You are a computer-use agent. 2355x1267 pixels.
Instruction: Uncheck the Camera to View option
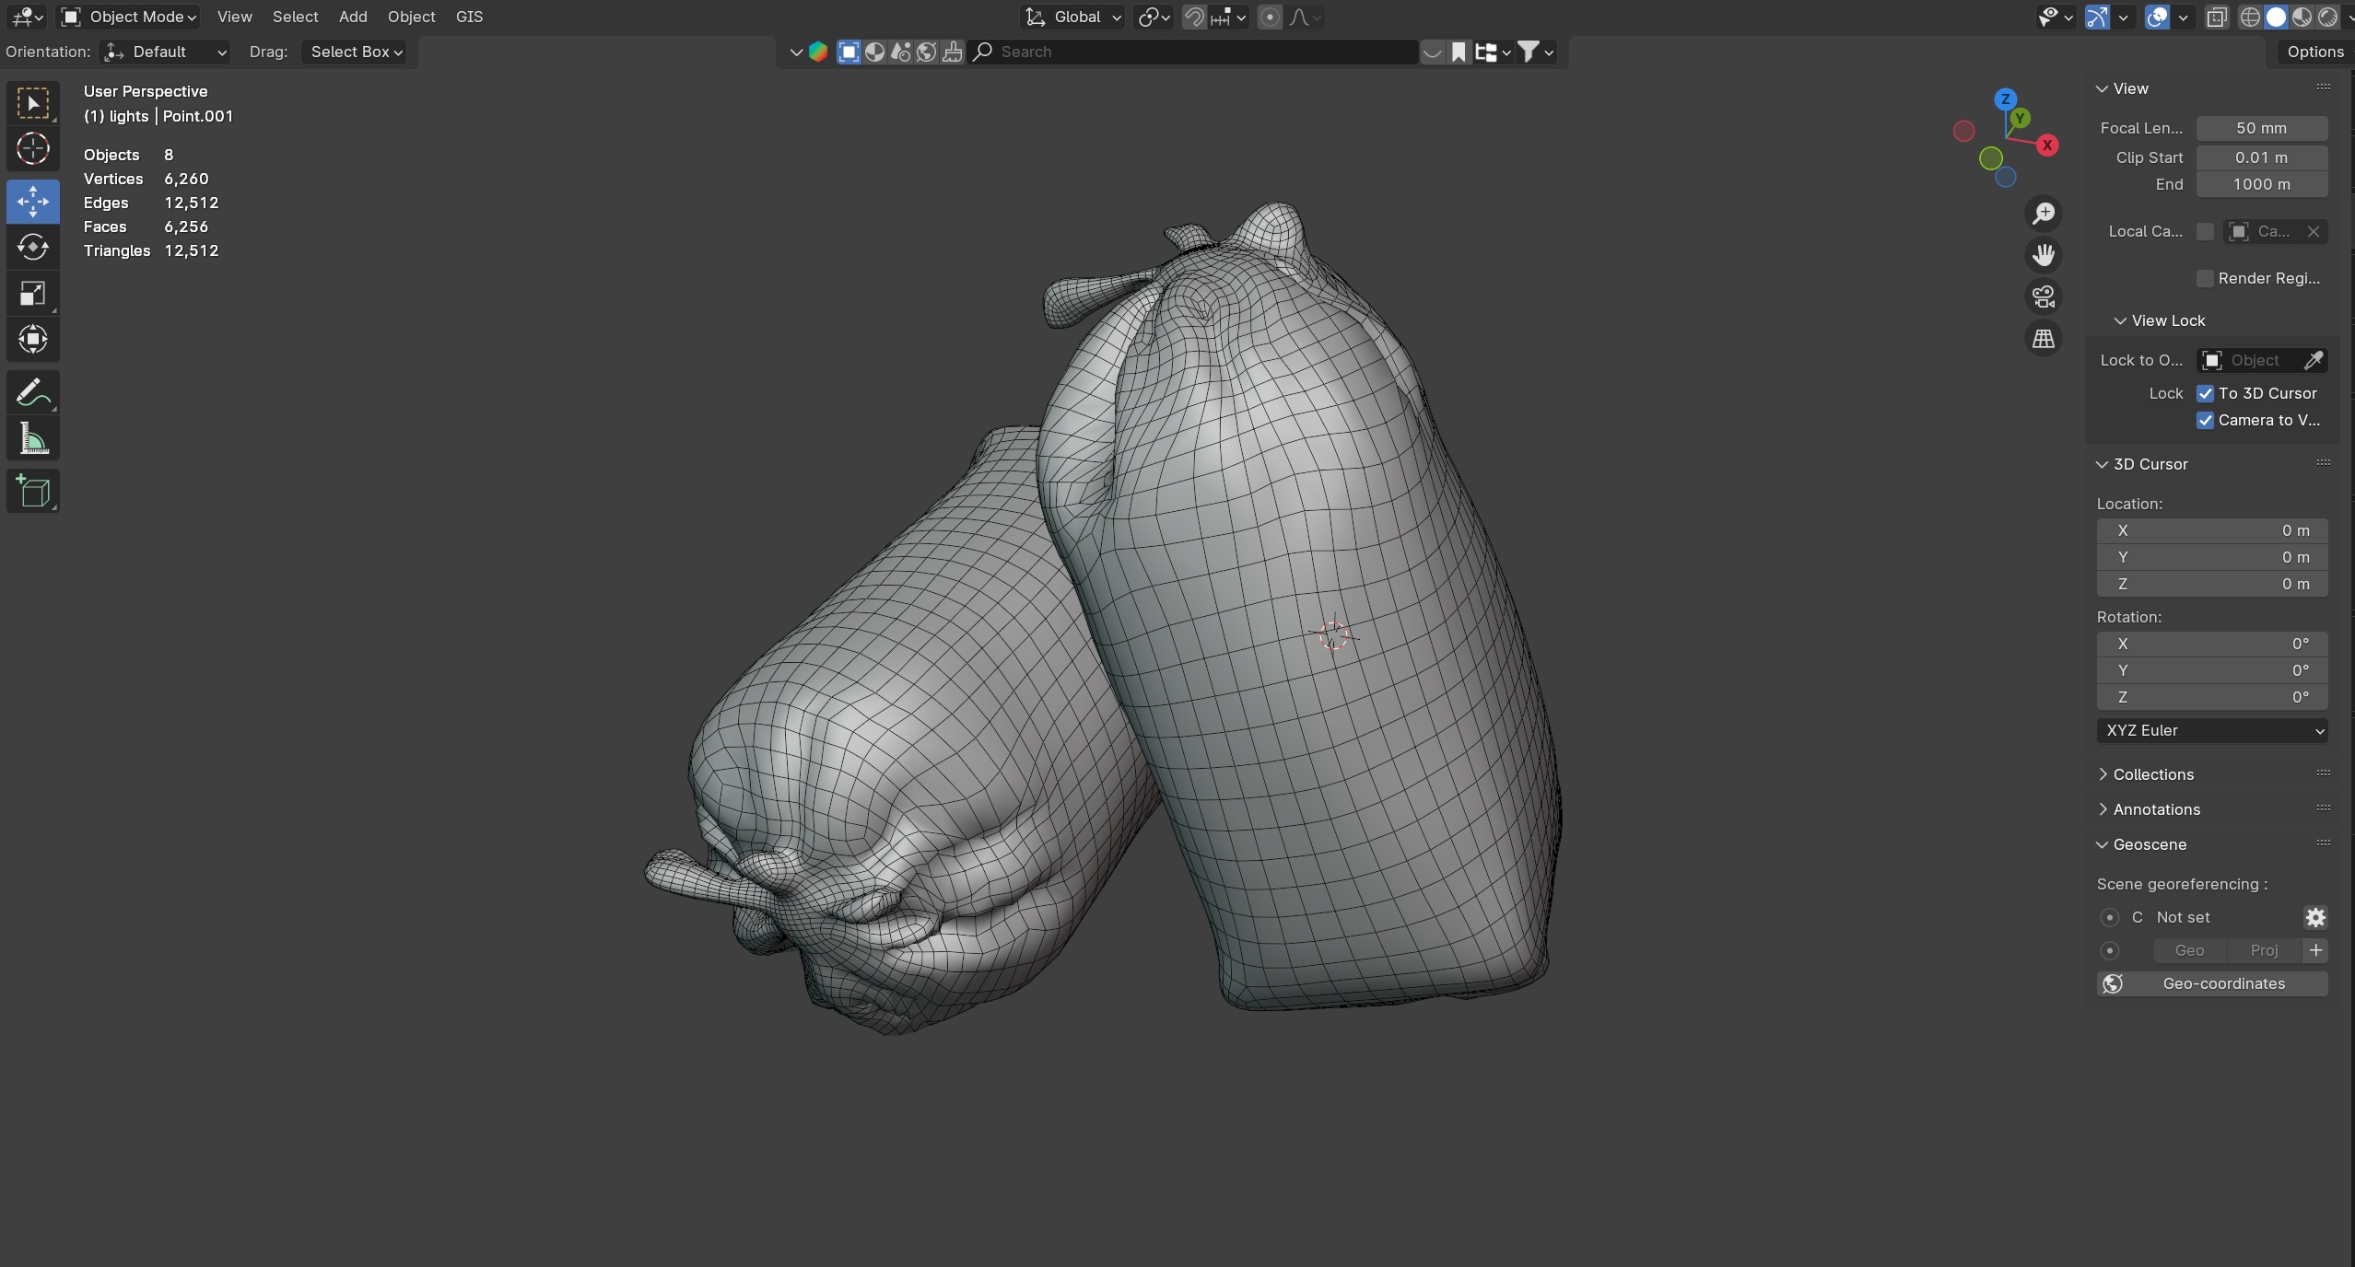(x=2205, y=420)
